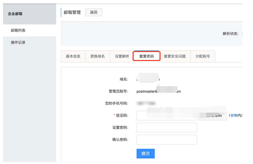Screen dimensions: 253x164
Task: Submit the form with 提交 button
Action: (x=146, y=153)
